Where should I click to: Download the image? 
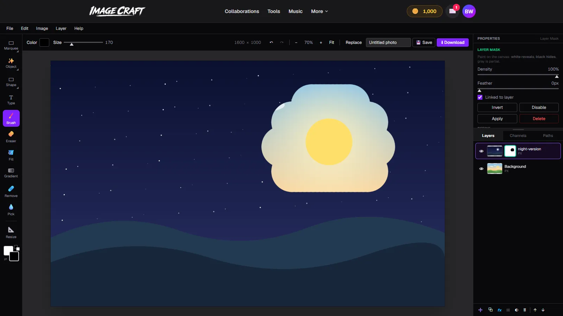453,42
